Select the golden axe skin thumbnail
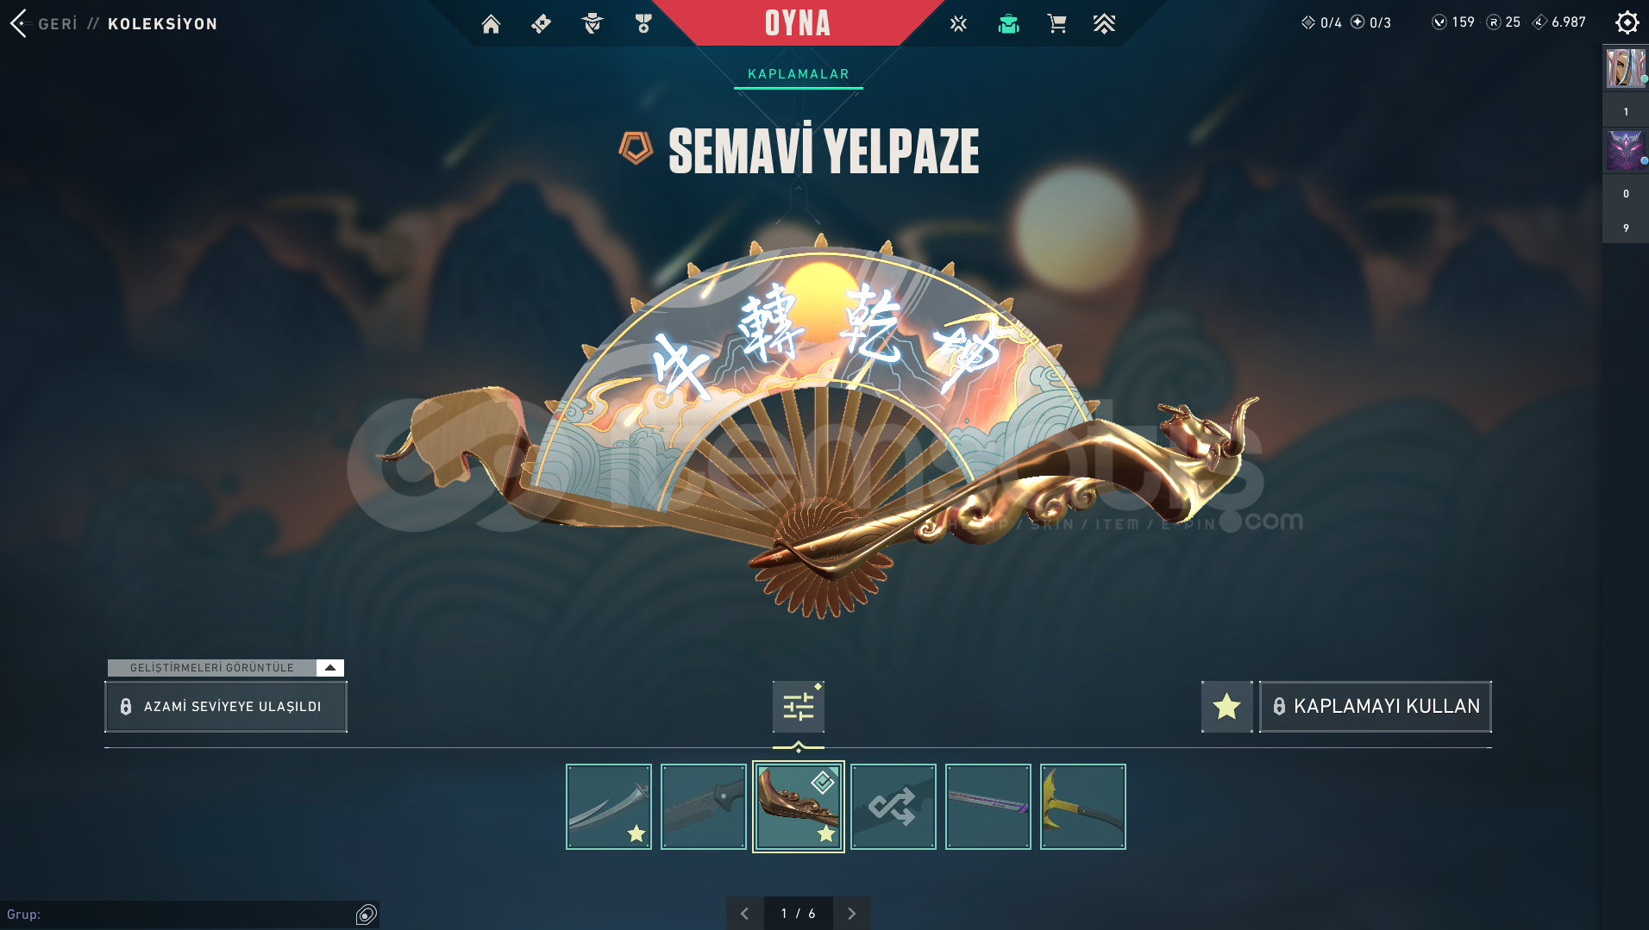Viewport: 1649px width, 930px height. pyautogui.click(x=1082, y=807)
